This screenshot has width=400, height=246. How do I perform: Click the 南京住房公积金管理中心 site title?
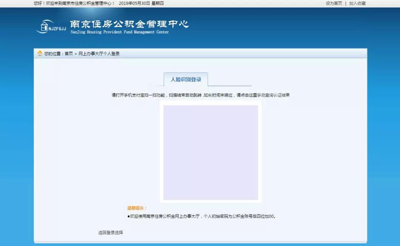129,24
